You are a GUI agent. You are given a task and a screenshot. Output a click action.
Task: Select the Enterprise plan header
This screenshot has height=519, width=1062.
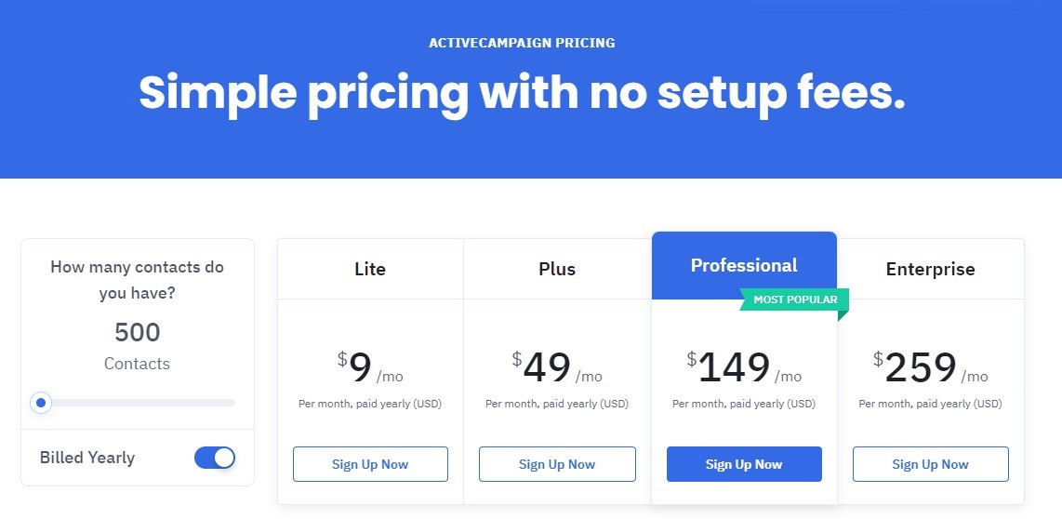tap(931, 269)
